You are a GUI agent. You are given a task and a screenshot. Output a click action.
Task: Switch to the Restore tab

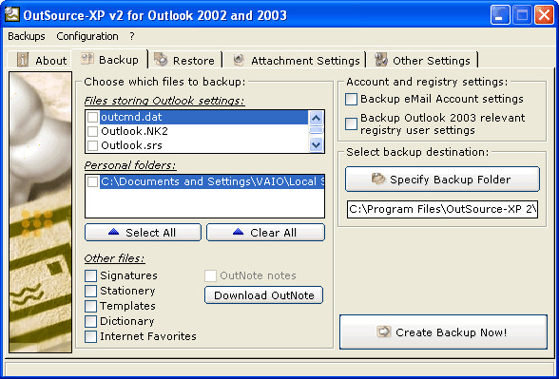click(184, 60)
